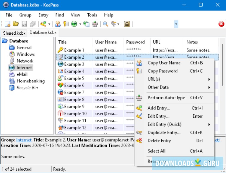Click the Save All toolbar icon
Screen dimensions: 226x173
click(33, 24)
